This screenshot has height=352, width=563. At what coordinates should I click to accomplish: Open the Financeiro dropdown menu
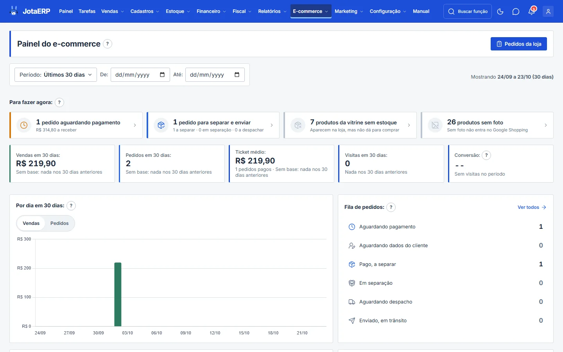(x=211, y=11)
